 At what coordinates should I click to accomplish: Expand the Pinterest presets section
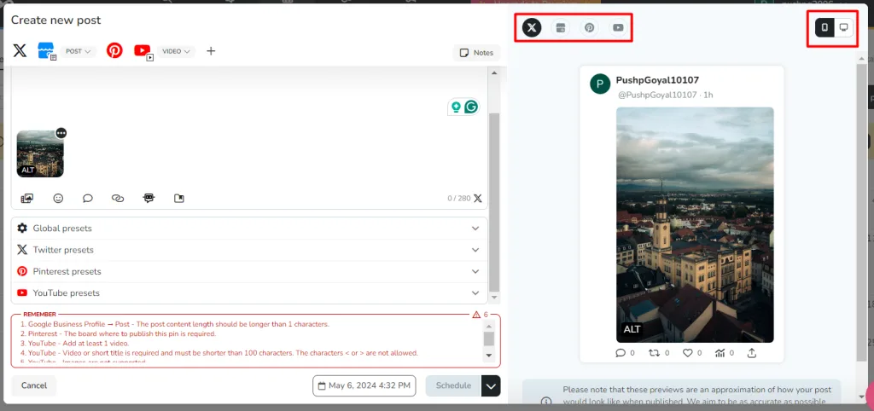(x=249, y=271)
